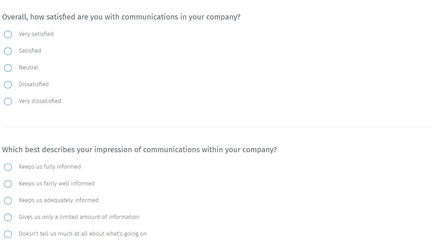Choose 'Keeps us fully informed' option
The height and width of the screenshot is (246, 431).
8,167
